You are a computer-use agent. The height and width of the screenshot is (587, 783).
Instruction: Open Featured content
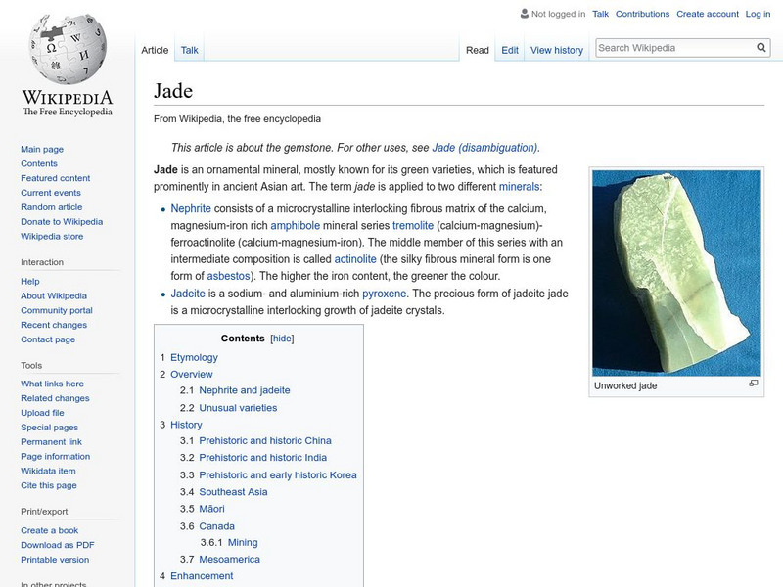pos(56,178)
